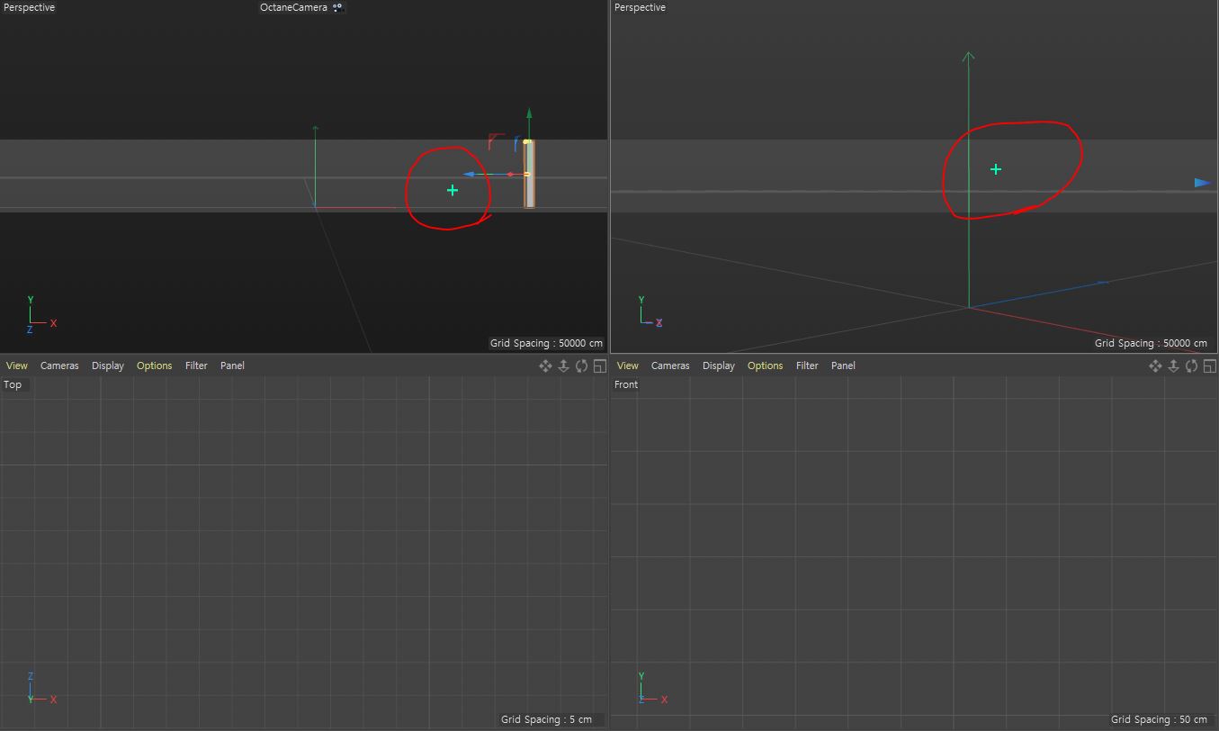The height and width of the screenshot is (731, 1219).
Task: Click the Perspective label in left viewport
Action: pos(30,7)
